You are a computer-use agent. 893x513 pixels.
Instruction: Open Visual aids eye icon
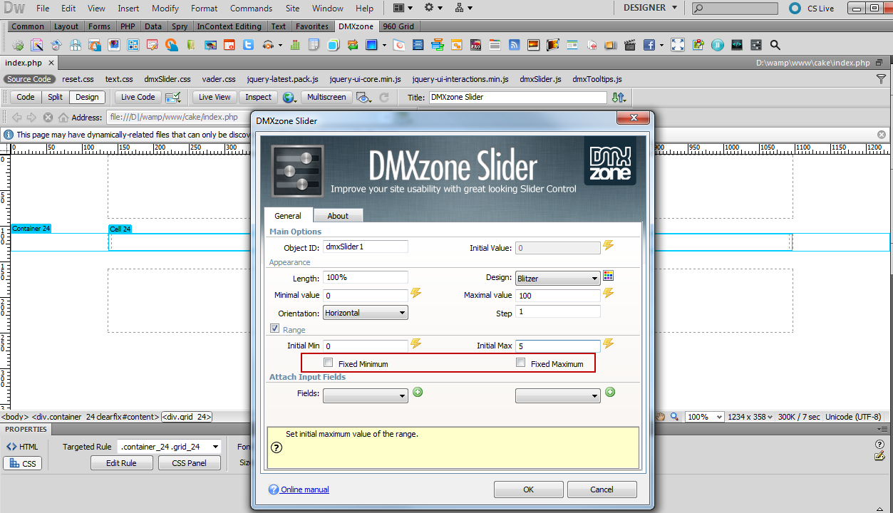pos(364,97)
